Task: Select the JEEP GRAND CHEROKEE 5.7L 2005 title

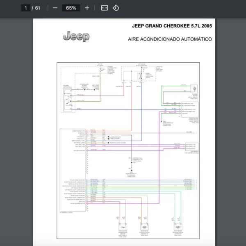Action: click(x=172, y=26)
